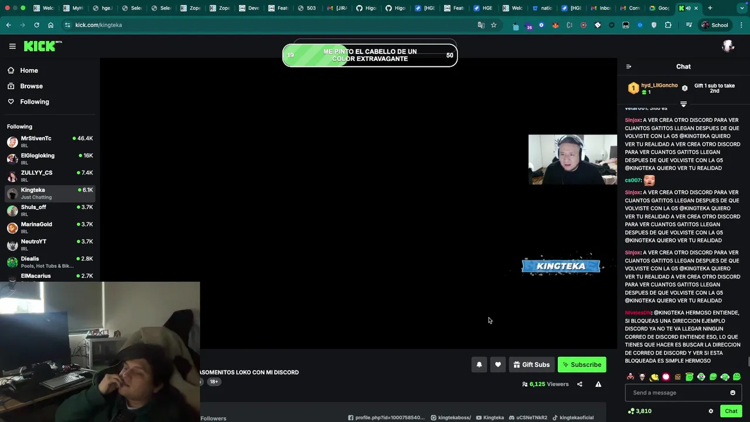
Task: Open the media controls icon in toolbar
Action: coord(688,25)
